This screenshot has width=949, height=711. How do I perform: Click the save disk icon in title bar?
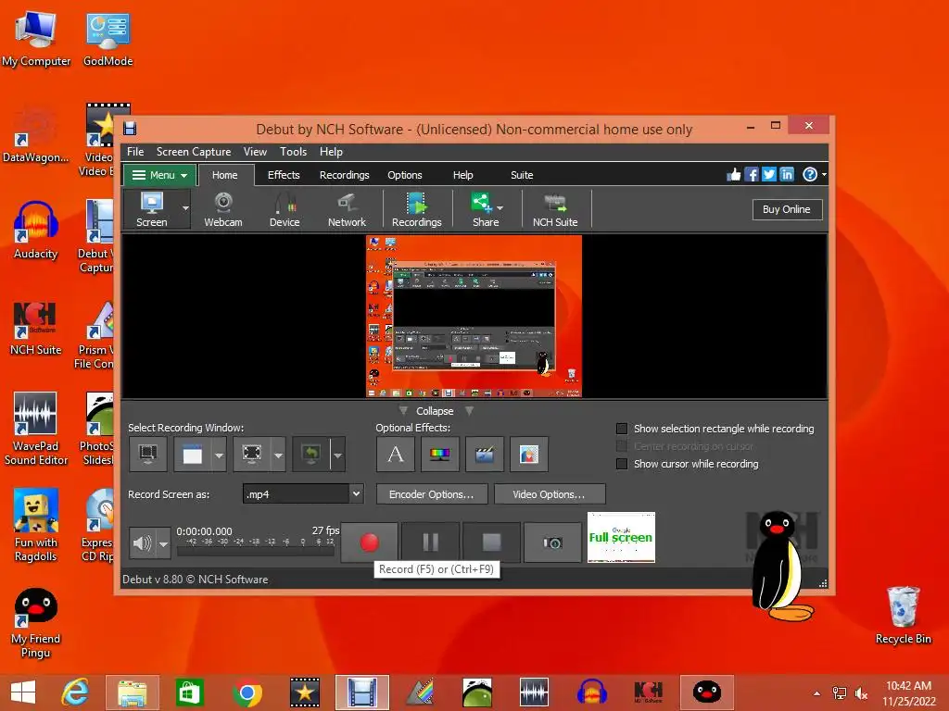coord(130,128)
